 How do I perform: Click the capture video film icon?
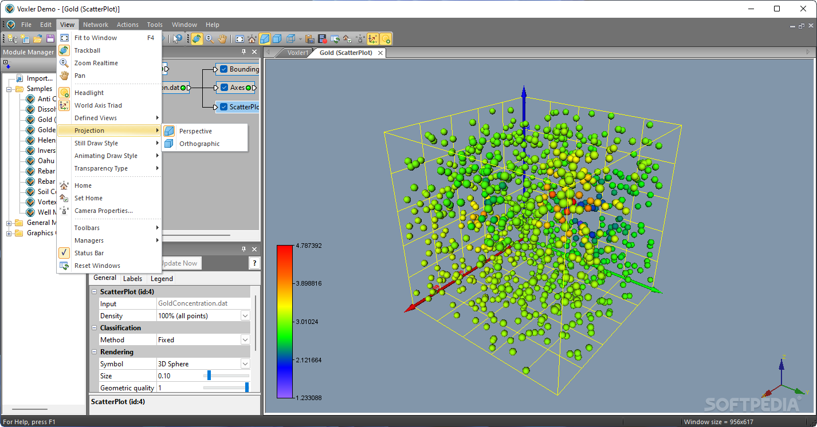point(322,39)
